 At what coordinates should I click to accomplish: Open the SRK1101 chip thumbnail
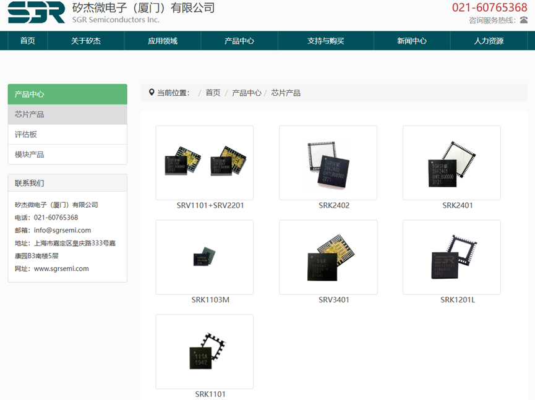pos(204,352)
